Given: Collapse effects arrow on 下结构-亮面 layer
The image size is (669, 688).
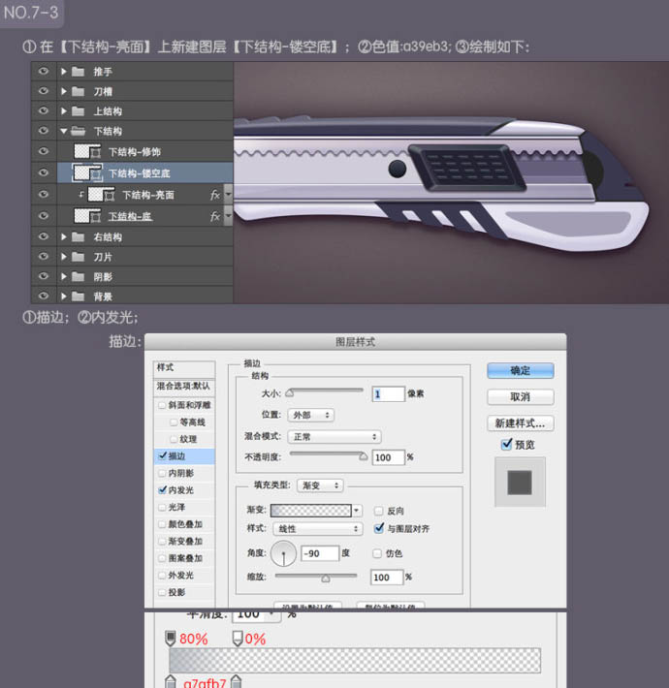Looking at the screenshot, I should (228, 195).
